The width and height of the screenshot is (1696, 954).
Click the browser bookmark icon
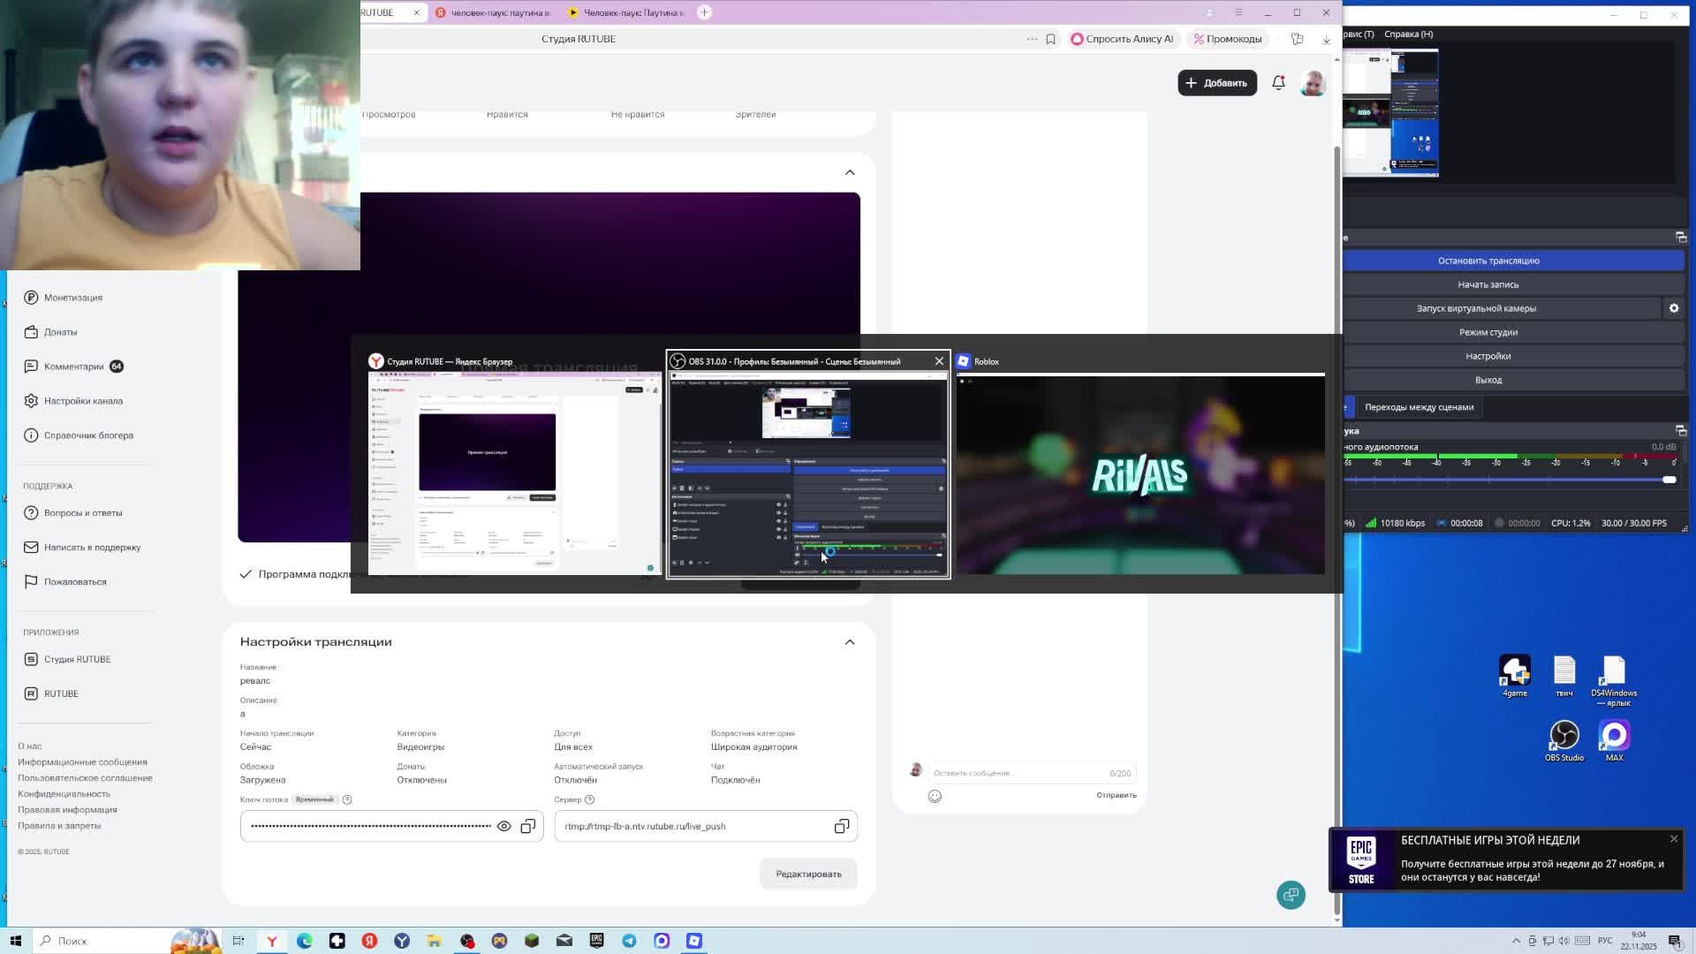1050,39
